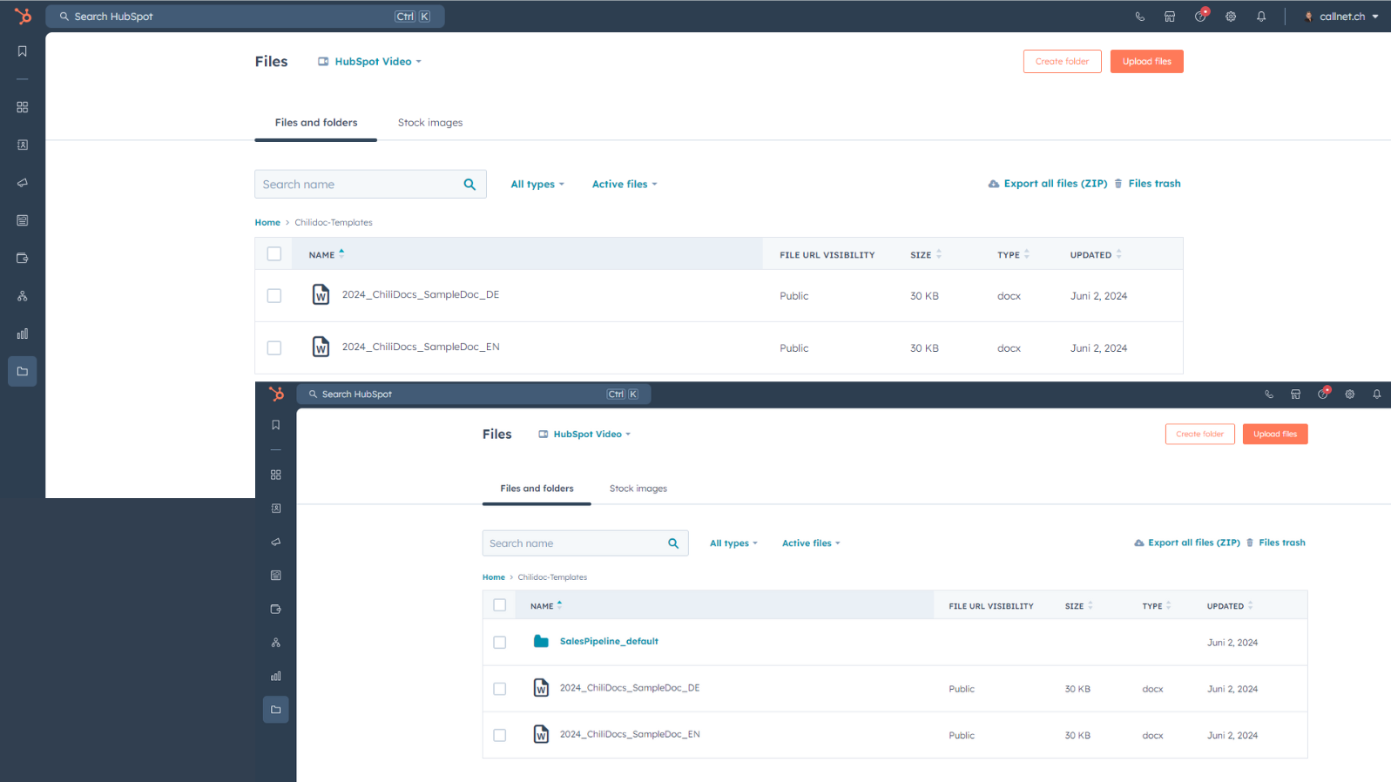Click the search magnifier icon in the upper window name search

[469, 185]
